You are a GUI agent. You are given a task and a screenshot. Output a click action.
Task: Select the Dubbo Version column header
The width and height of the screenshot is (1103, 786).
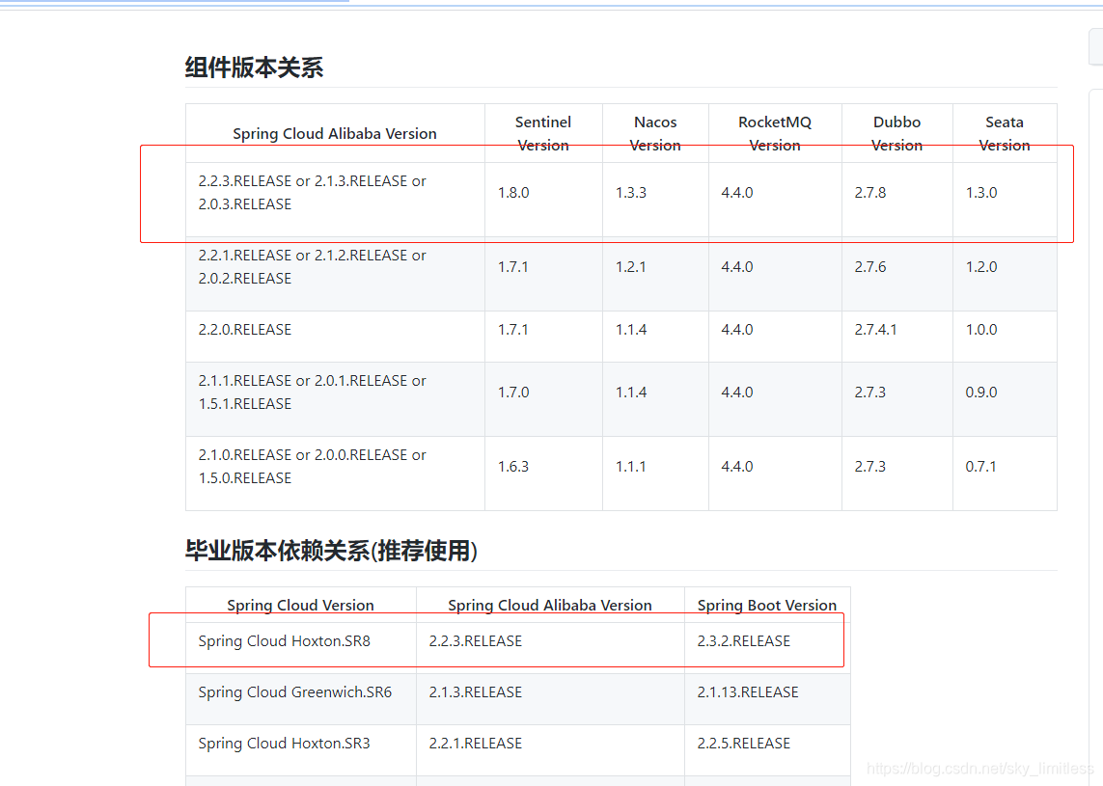(896, 134)
